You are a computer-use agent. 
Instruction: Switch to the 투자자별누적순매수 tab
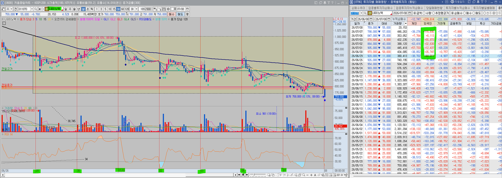point(458,8)
